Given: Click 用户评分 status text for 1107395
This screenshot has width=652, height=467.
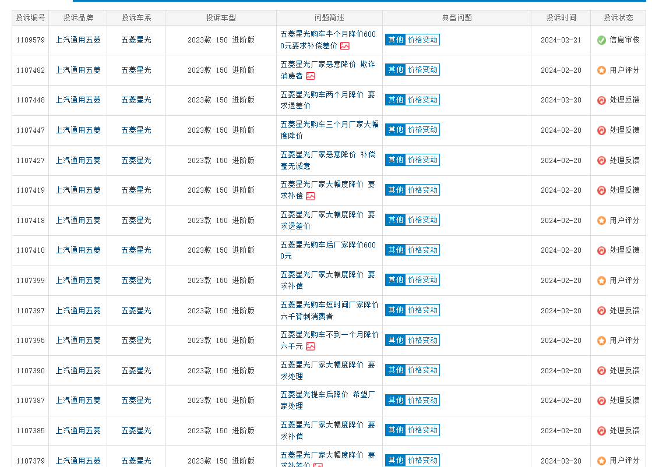Looking at the screenshot, I should 625,341.
